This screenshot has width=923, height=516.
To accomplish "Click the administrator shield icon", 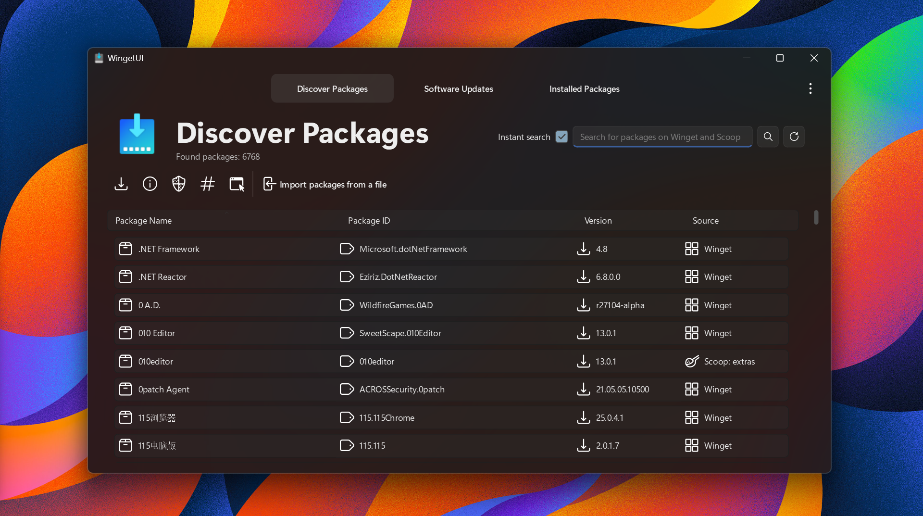I will (178, 184).
